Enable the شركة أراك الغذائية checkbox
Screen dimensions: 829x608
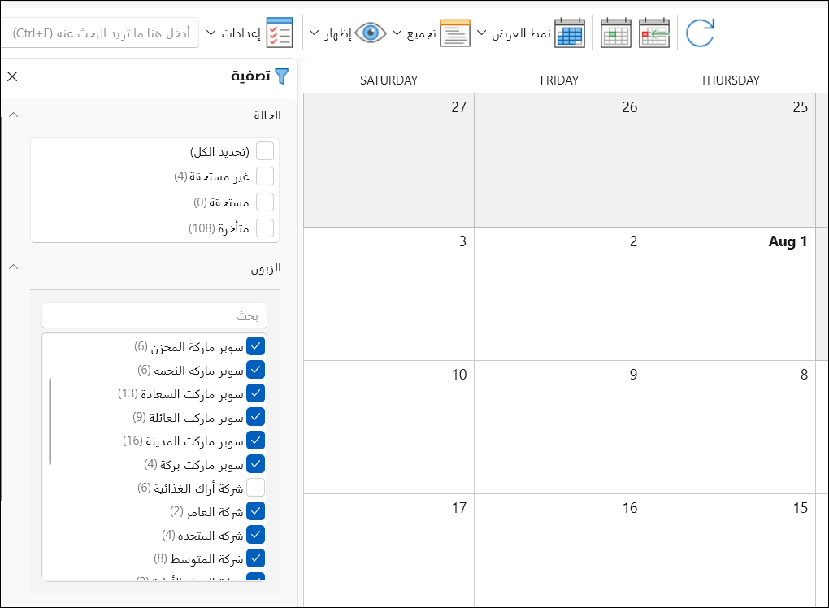click(x=256, y=488)
